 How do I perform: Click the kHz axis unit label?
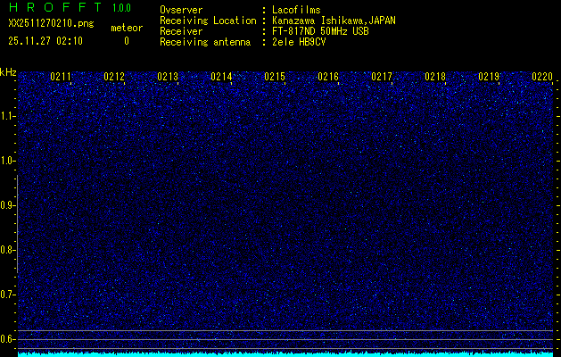[8, 72]
